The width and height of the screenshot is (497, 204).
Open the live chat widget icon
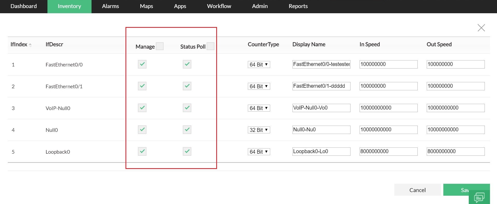tap(479, 198)
